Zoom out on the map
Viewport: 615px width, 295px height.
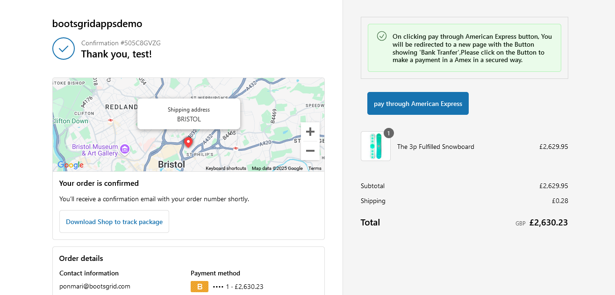(x=310, y=151)
